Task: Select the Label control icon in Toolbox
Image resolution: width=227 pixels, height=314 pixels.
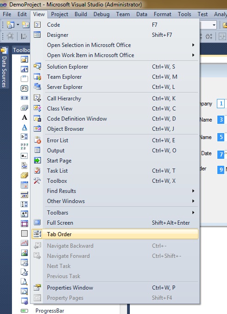Action: click(24, 117)
